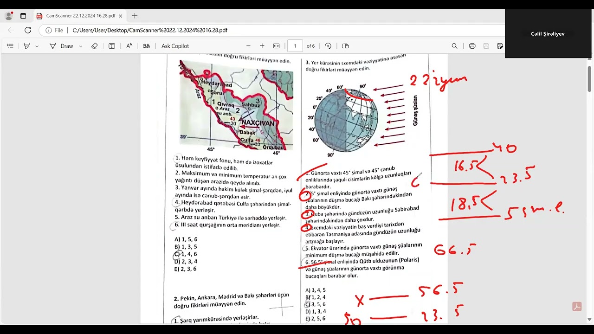Image resolution: width=594 pixels, height=334 pixels.
Task: Click the Naxçıvan map image in the PDF
Action: tap(236, 105)
